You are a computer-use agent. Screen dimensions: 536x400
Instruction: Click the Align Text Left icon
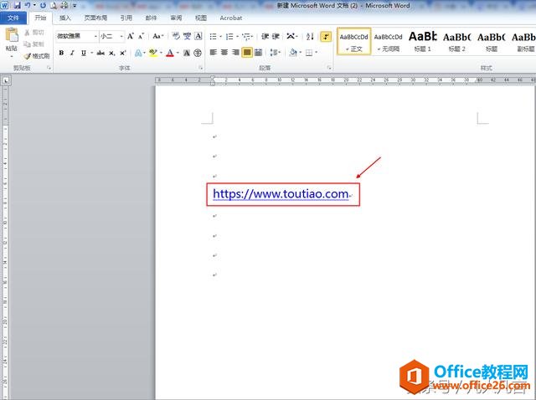[x=214, y=53]
